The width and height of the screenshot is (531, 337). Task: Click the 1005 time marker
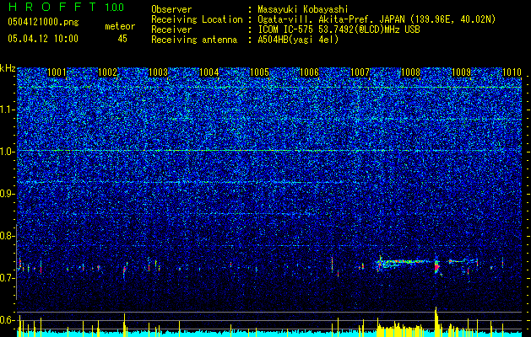[259, 72]
